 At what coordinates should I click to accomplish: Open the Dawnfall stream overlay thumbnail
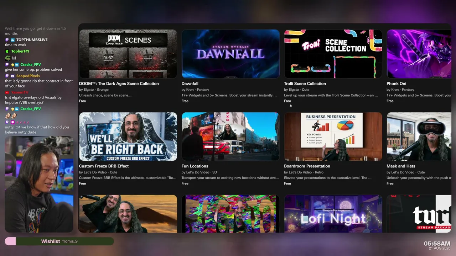click(230, 54)
